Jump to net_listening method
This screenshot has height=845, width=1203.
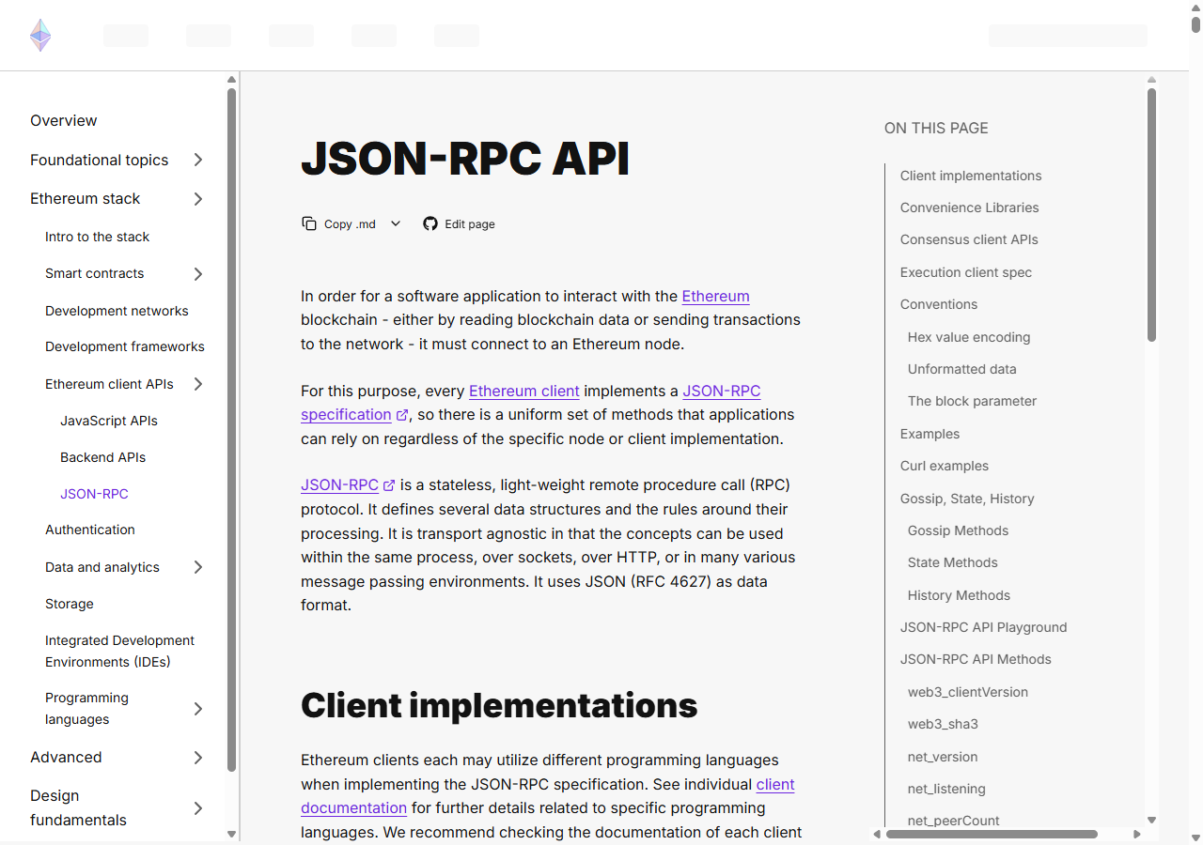tap(946, 789)
